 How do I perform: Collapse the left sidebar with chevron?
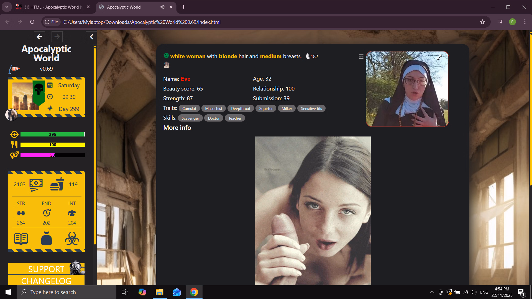[91, 37]
